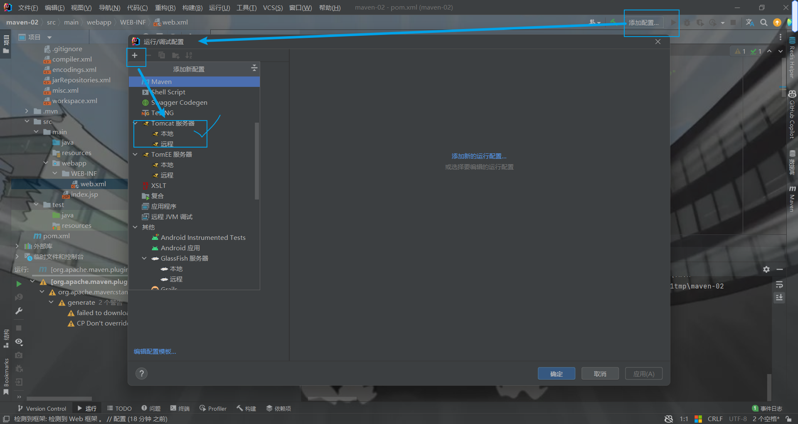Click the orange update arrow icon
Image resolution: width=798 pixels, height=424 pixels.
[777, 22]
